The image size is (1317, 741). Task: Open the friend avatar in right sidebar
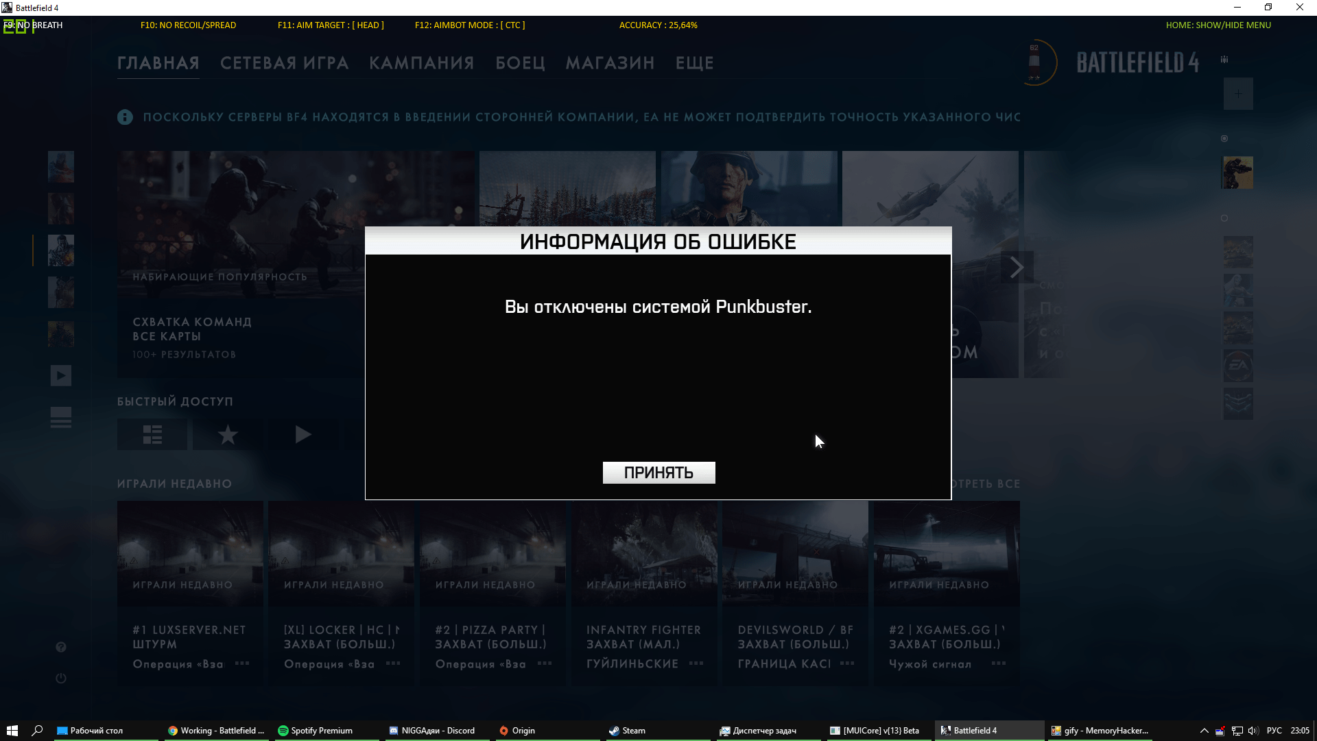click(1238, 172)
